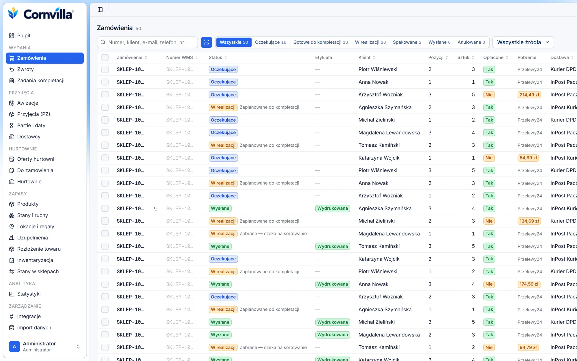Toggle the sidebar panel icon

point(100,10)
